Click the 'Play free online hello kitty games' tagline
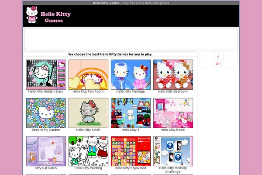 coord(146,3)
